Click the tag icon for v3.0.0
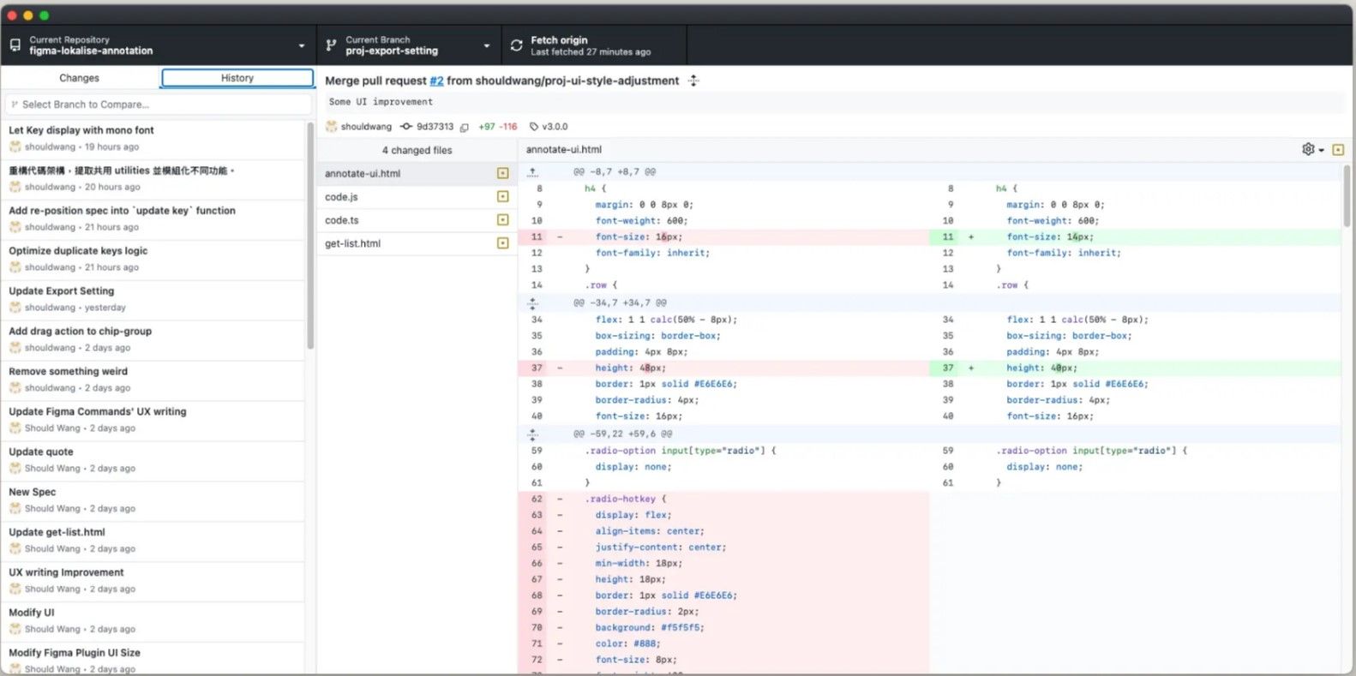 (x=534, y=127)
